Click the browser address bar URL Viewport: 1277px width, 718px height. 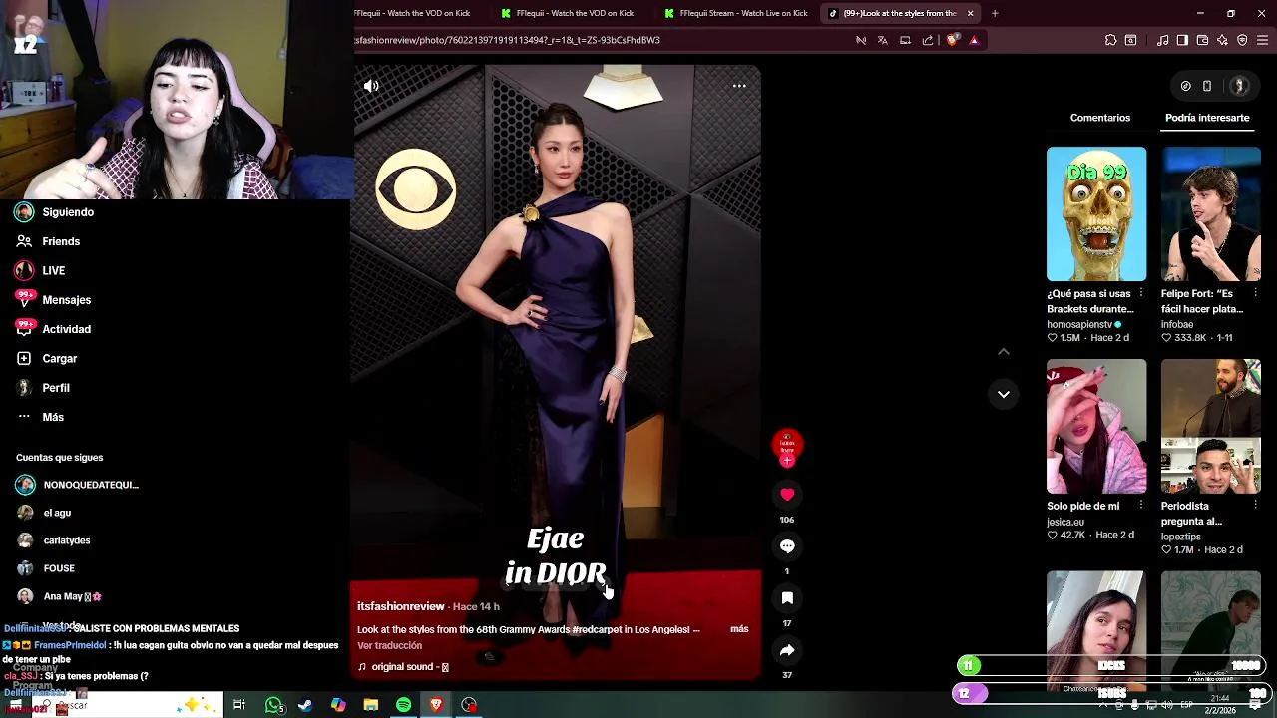pyautogui.click(x=507, y=40)
